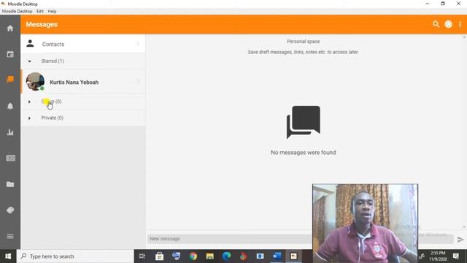Expand the Private (0) section
467x263 pixels.
[29, 118]
